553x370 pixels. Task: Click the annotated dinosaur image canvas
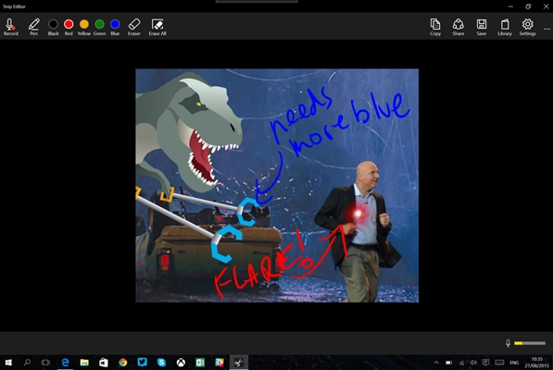277,186
